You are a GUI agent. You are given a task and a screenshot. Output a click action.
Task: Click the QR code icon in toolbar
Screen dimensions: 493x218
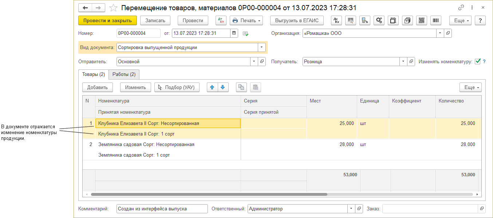pyautogui.click(x=422, y=21)
